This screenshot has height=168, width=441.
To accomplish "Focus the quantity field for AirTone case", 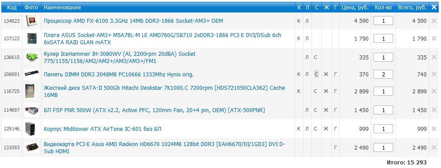I will tap(383, 129).
